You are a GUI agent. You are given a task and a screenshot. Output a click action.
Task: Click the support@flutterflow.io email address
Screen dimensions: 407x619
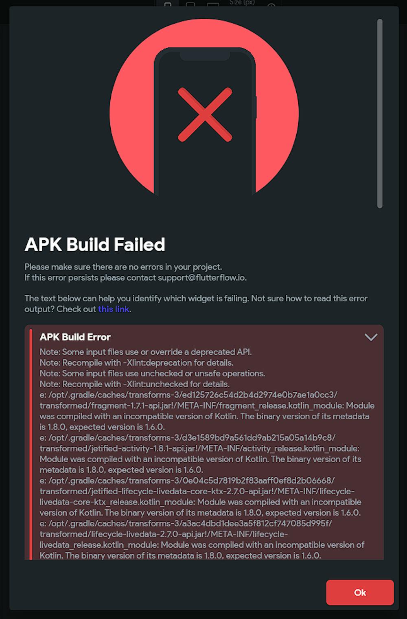pos(202,278)
